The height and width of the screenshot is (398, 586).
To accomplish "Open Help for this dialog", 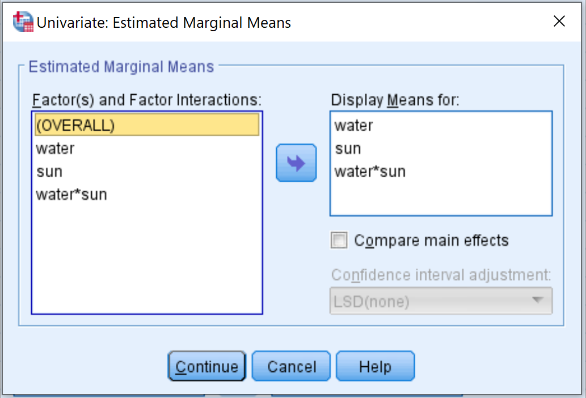I will (375, 366).
